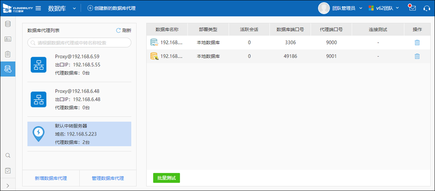The width and height of the screenshot is (435, 191).
Task: Open the checklist task icon in sidebar
Action: pos(8,171)
